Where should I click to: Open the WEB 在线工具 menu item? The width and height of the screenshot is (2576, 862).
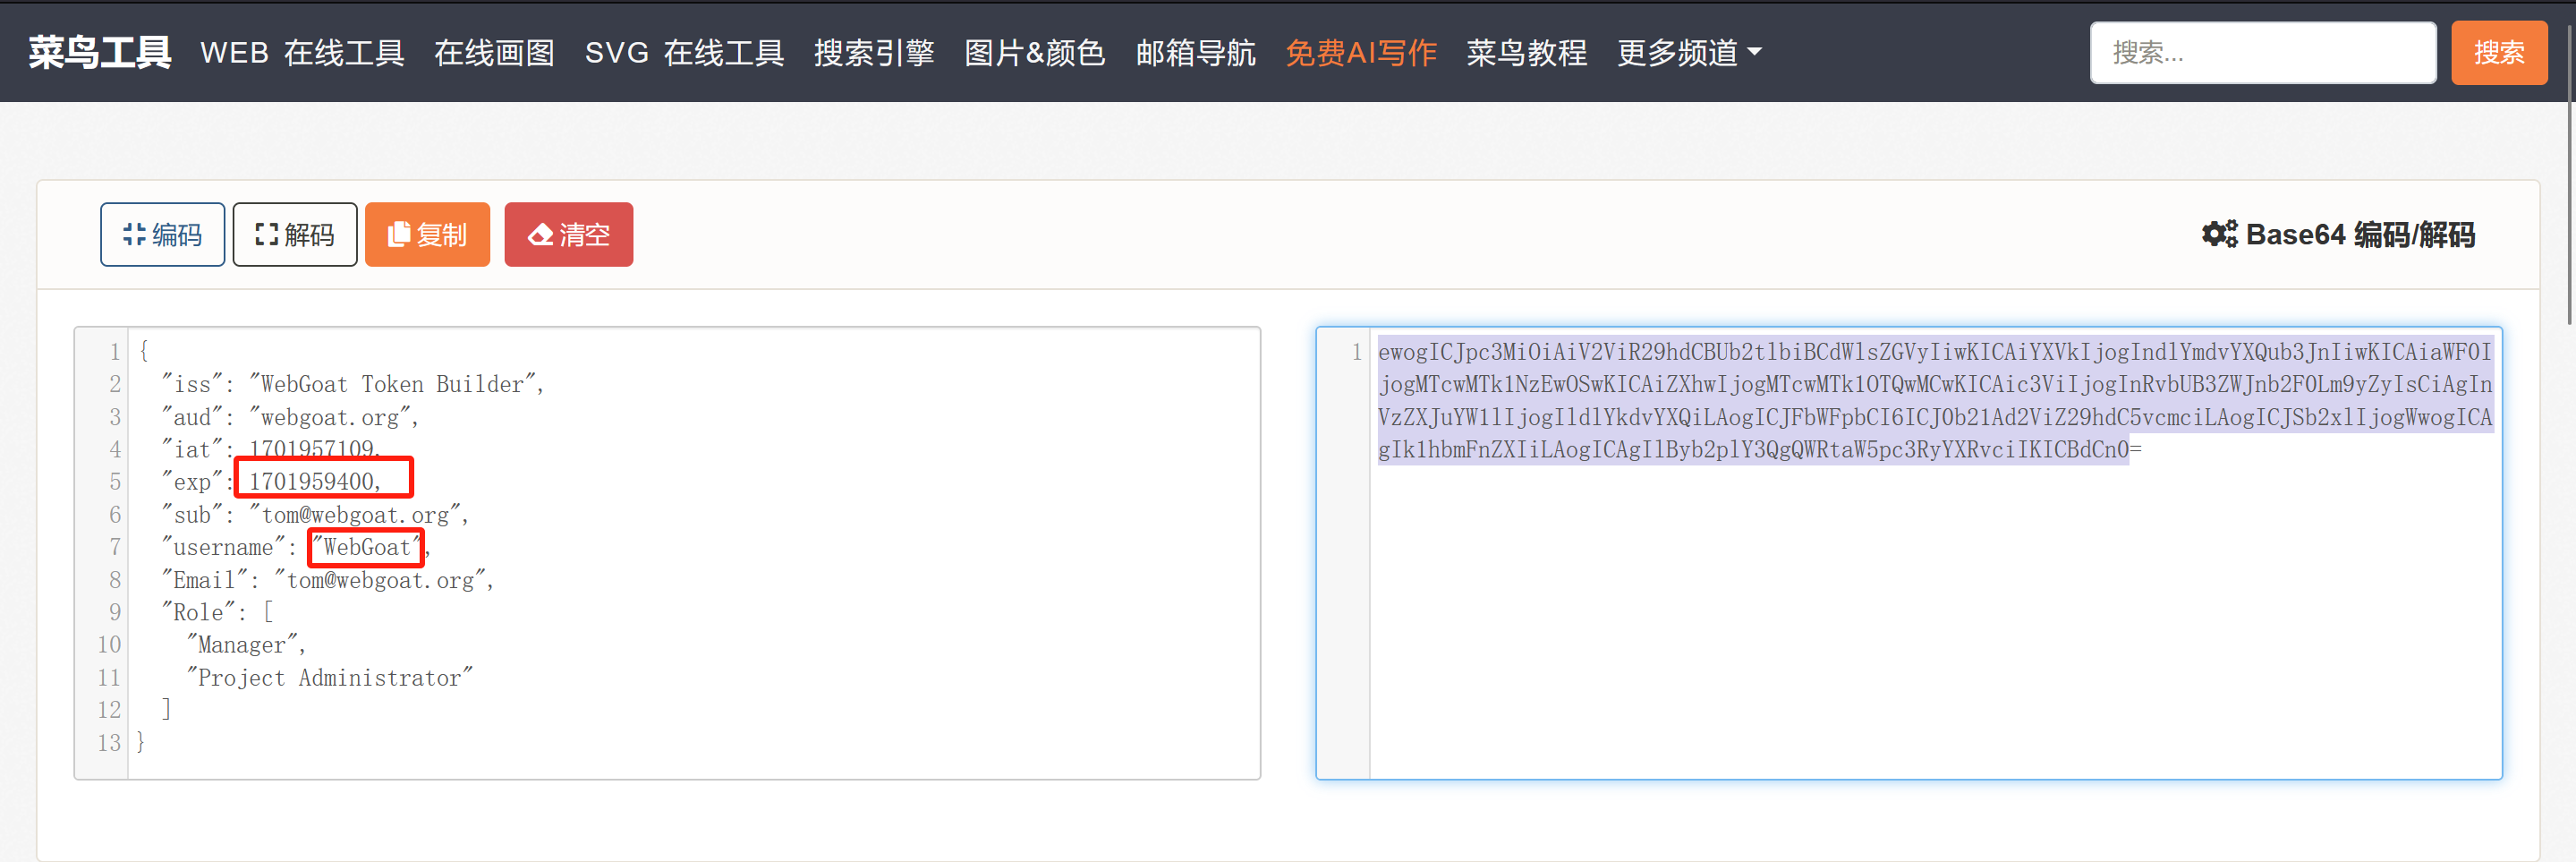point(302,53)
